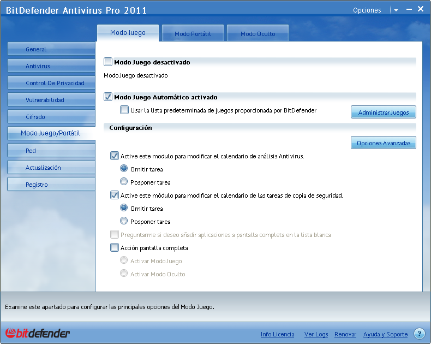The width and height of the screenshot is (431, 344).
Task: Uncheck the copia de seguridad calendar checkbox
Action: click(115, 195)
